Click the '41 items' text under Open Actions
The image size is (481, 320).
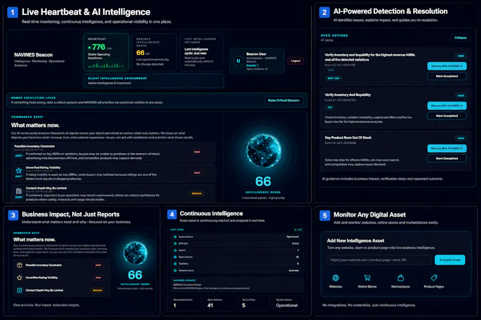(x=327, y=40)
